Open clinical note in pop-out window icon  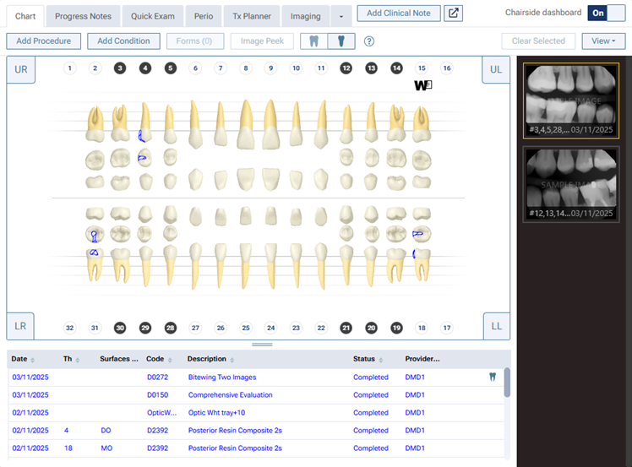pos(454,14)
